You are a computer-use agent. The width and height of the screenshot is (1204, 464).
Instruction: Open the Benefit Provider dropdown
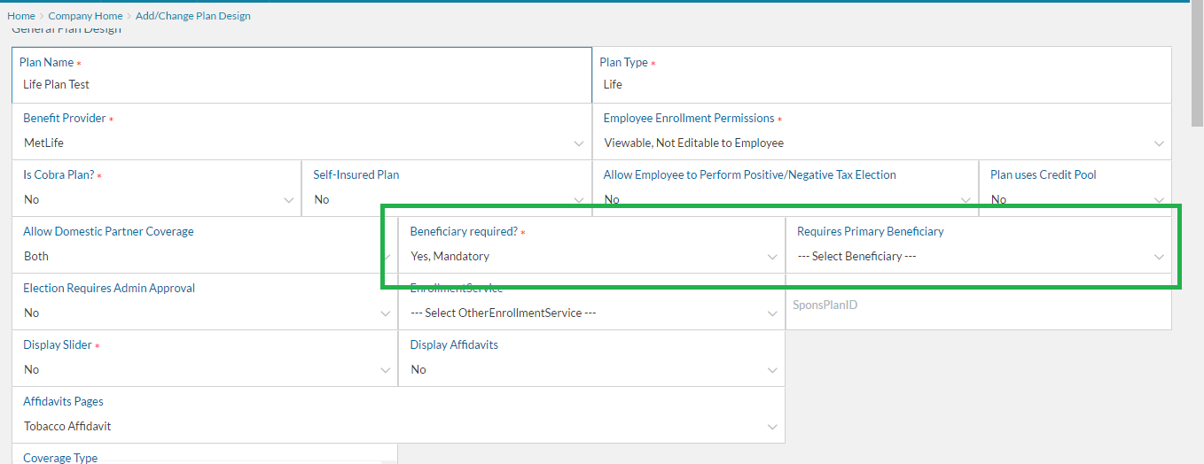tap(301, 143)
